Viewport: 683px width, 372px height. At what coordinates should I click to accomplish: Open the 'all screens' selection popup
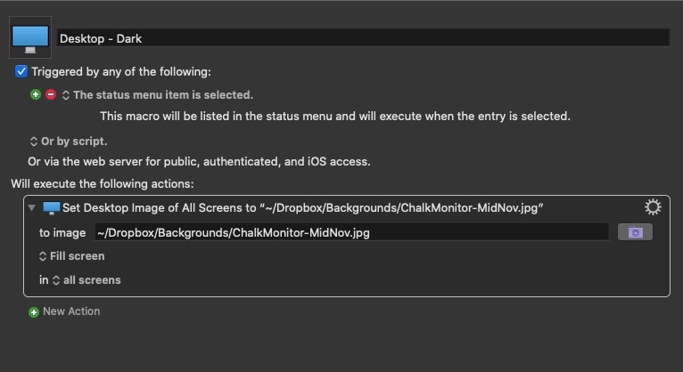click(x=86, y=279)
